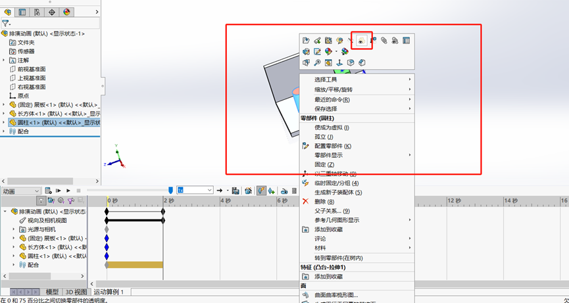The image size is (569, 303).
Task: Click the Play button in motion toolbar
Action: point(68,191)
